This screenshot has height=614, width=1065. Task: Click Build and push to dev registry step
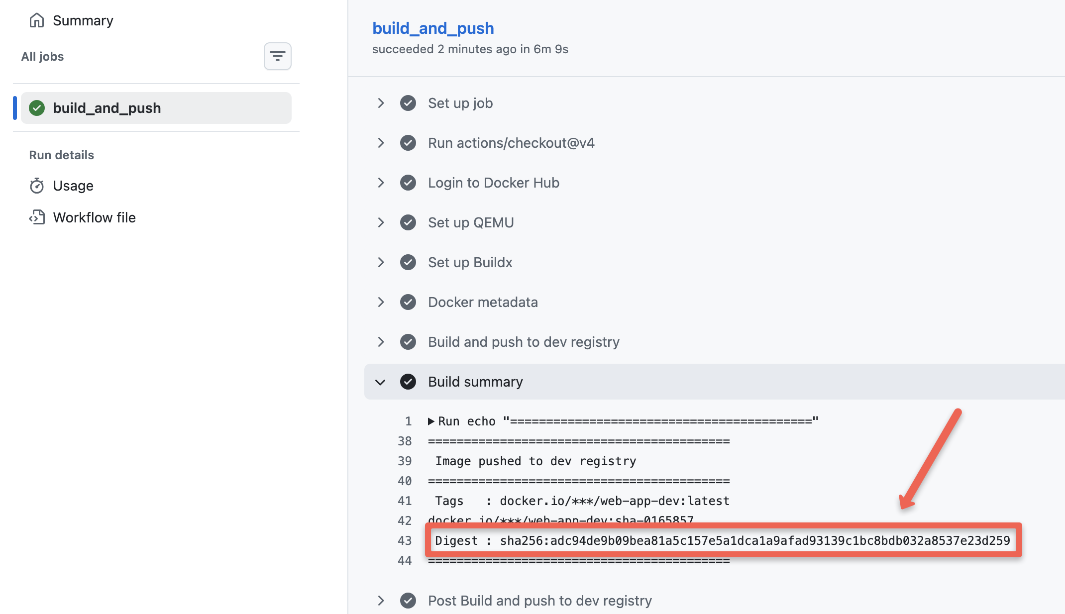[523, 342]
